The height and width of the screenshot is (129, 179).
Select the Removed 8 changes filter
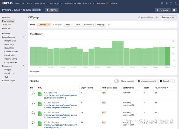tap(89, 25)
